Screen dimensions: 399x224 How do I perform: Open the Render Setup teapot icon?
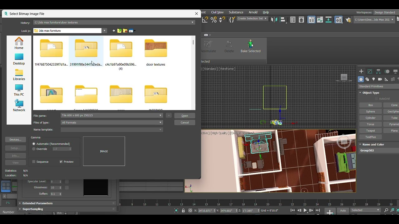tap(348, 20)
